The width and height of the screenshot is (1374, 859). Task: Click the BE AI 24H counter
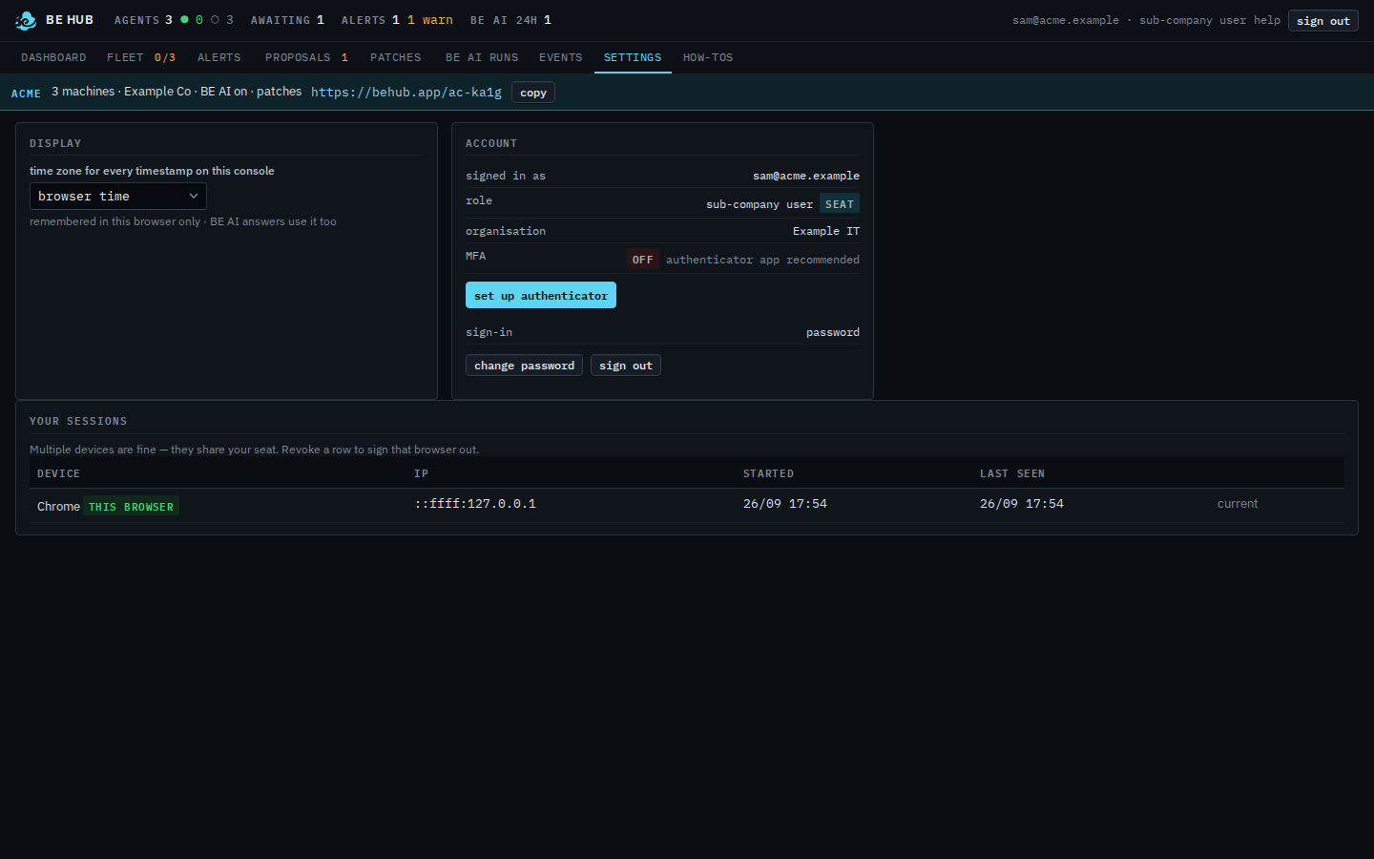[510, 20]
